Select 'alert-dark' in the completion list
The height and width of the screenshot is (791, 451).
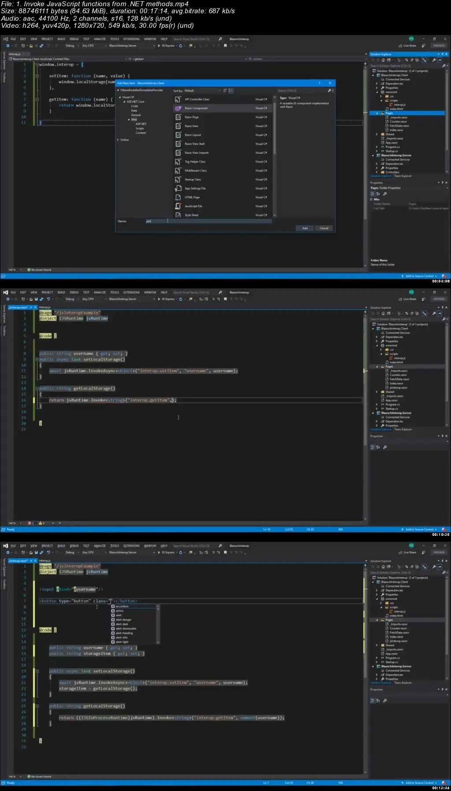(134, 624)
